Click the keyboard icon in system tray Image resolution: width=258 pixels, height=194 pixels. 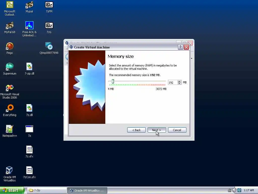(230, 190)
